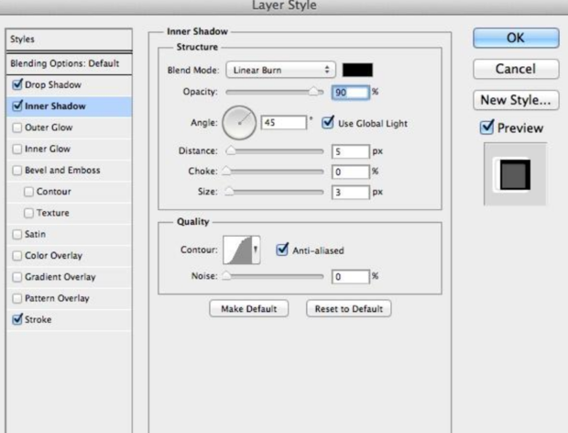The image size is (568, 433).
Task: Toggle the Anti-aliased checkbox
Action: click(282, 250)
